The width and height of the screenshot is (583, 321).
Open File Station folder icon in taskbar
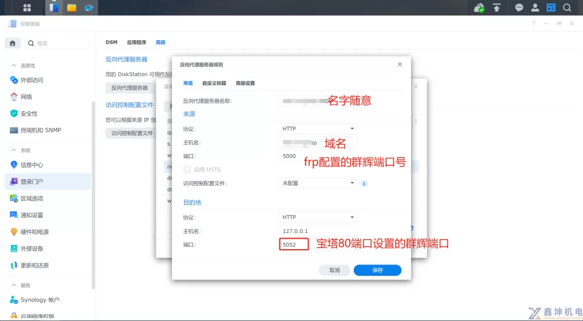click(72, 8)
